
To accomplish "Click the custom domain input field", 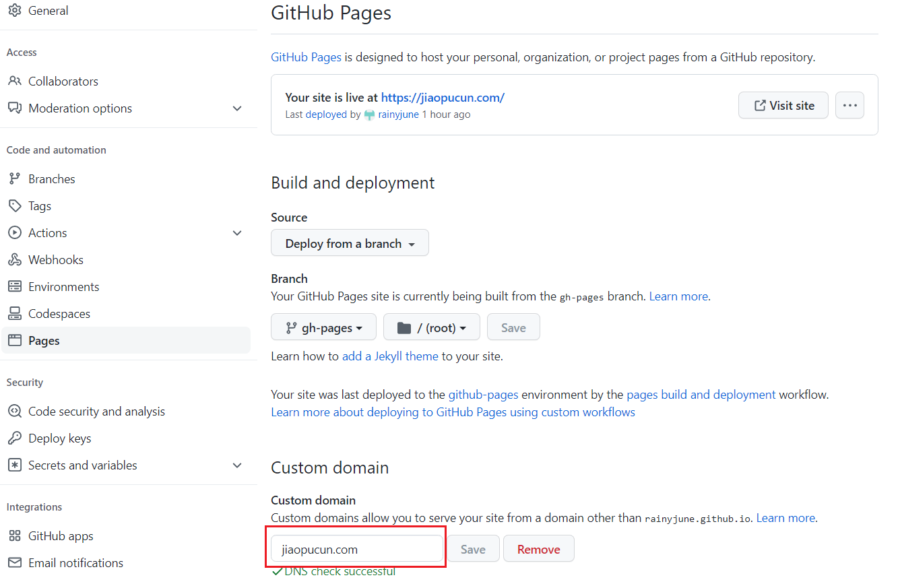I will coord(356,548).
